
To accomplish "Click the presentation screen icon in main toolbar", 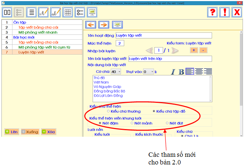I will 92,12.
